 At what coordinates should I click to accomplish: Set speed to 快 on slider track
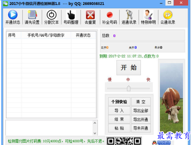tap(148, 88)
